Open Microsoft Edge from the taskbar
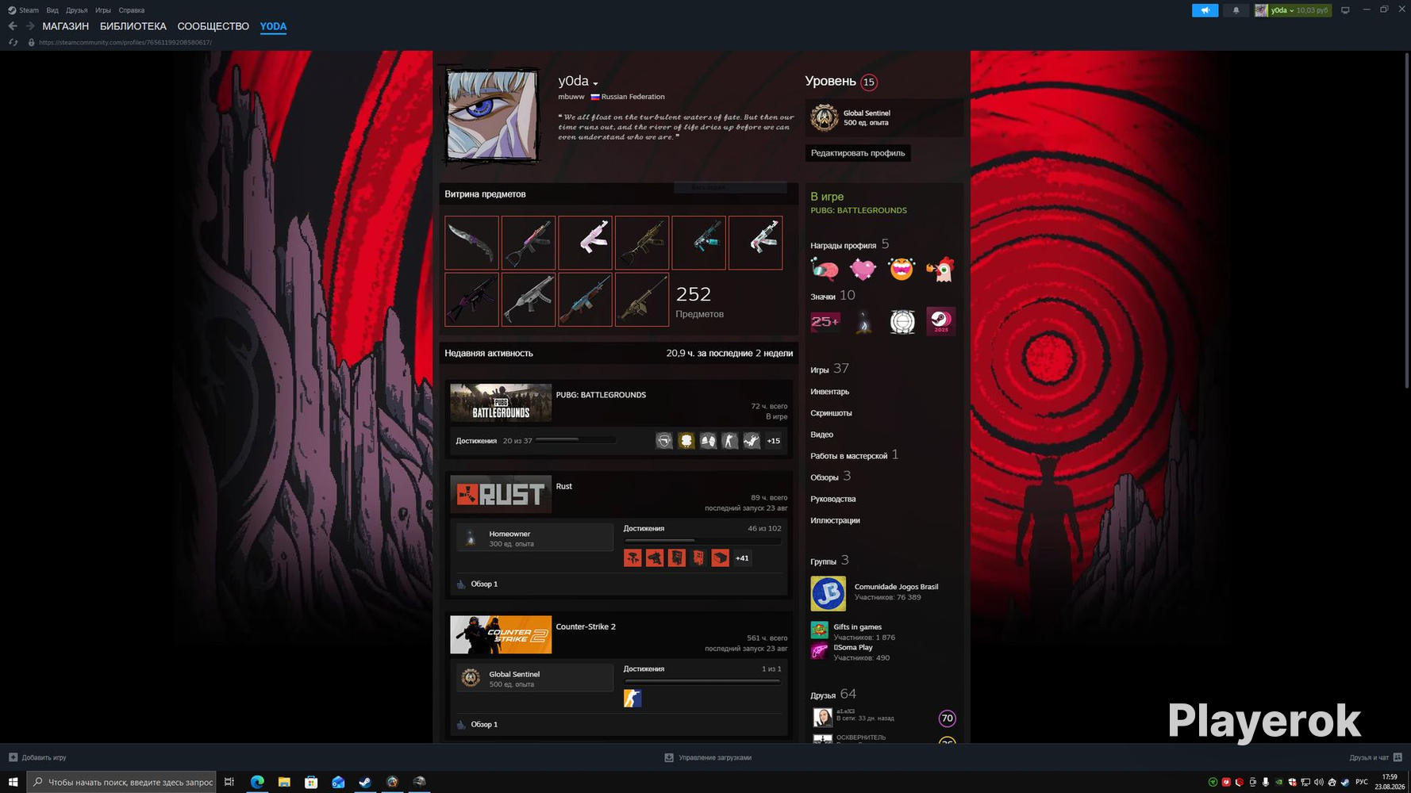 point(257,782)
